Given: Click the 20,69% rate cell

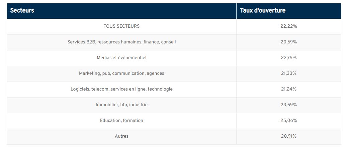Looking at the screenshot, I should (x=288, y=42).
